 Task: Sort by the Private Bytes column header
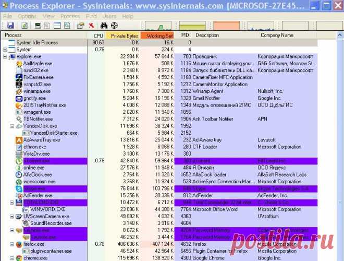click(x=123, y=35)
